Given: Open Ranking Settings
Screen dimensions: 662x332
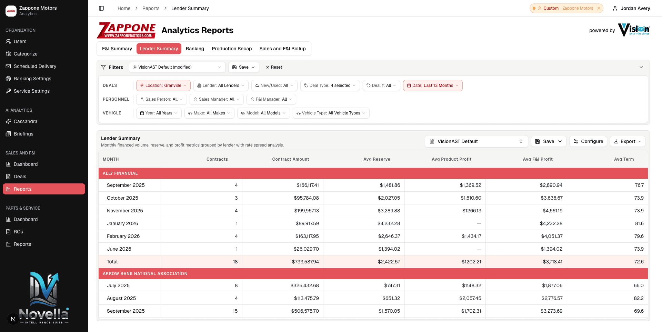Looking at the screenshot, I should click(x=44, y=79).
